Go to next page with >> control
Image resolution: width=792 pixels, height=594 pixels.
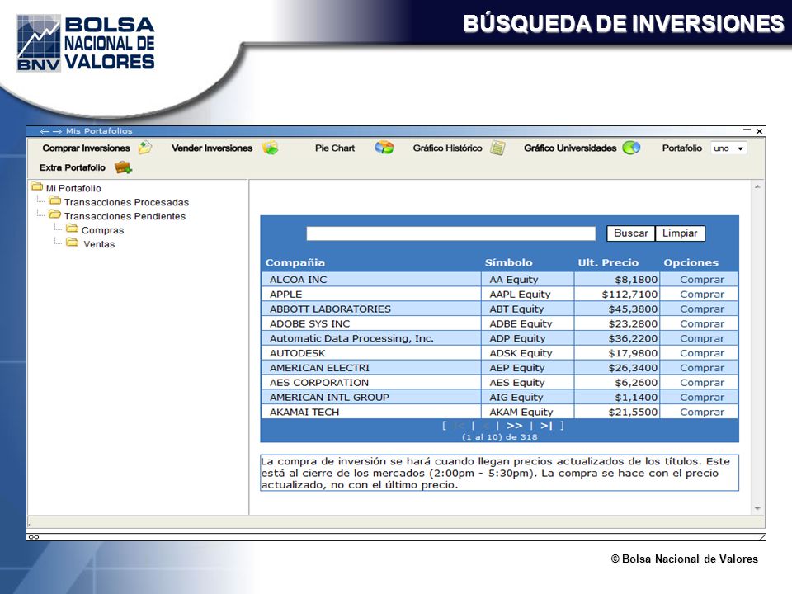[514, 426]
